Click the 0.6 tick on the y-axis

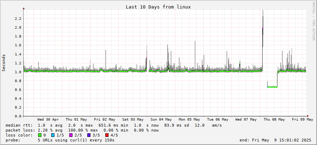click(x=18, y=89)
